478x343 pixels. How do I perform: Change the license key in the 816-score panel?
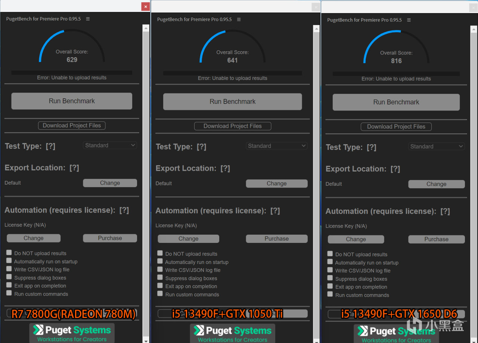coord(356,239)
